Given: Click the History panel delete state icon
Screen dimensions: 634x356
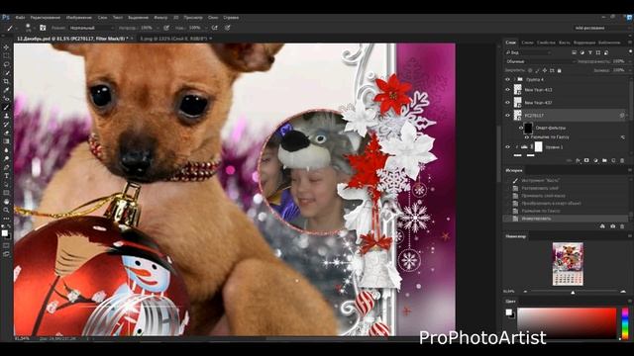Looking at the screenshot, I should [x=622, y=226].
